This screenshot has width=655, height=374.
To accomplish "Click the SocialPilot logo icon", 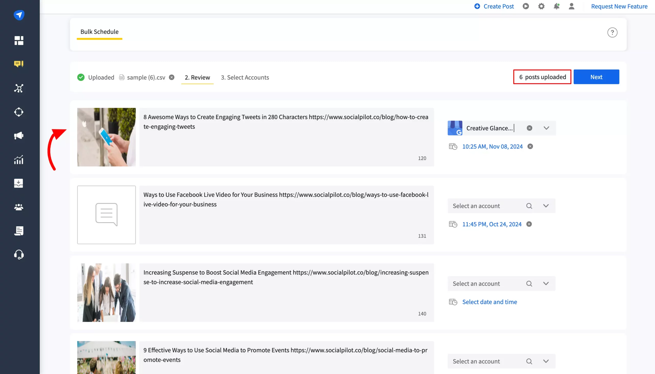I will [x=19, y=15].
